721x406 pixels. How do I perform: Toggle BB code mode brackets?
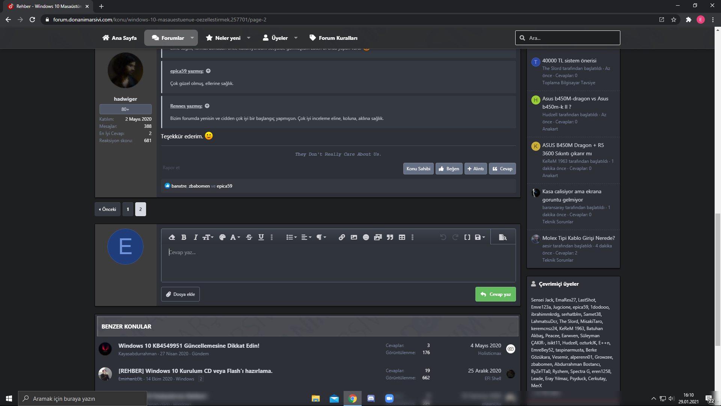click(x=467, y=237)
